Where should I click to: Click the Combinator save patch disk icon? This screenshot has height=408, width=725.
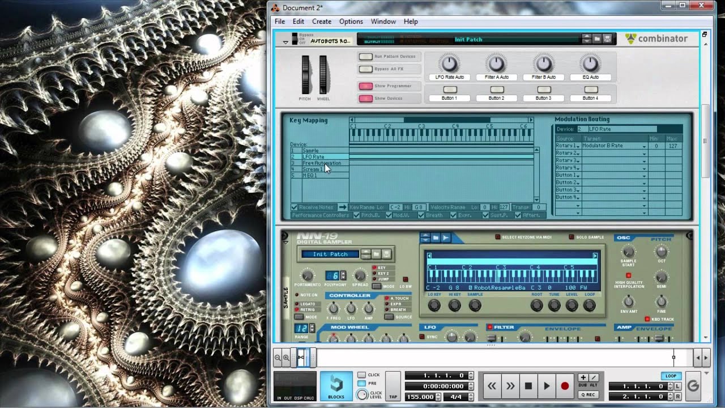[608, 39]
